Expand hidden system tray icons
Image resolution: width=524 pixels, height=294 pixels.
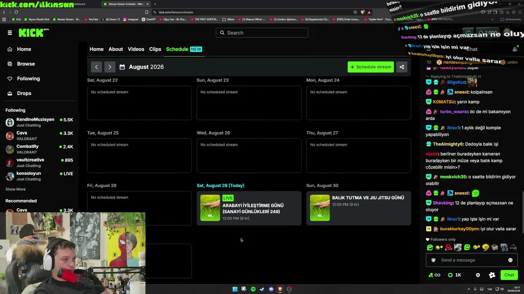coord(469,289)
